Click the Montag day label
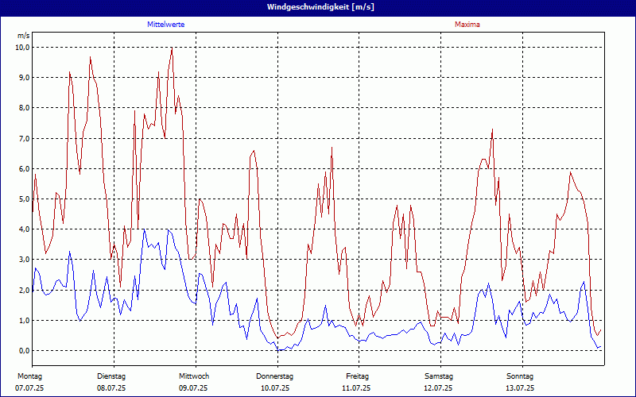The height and width of the screenshot is (397, 636). [29, 376]
